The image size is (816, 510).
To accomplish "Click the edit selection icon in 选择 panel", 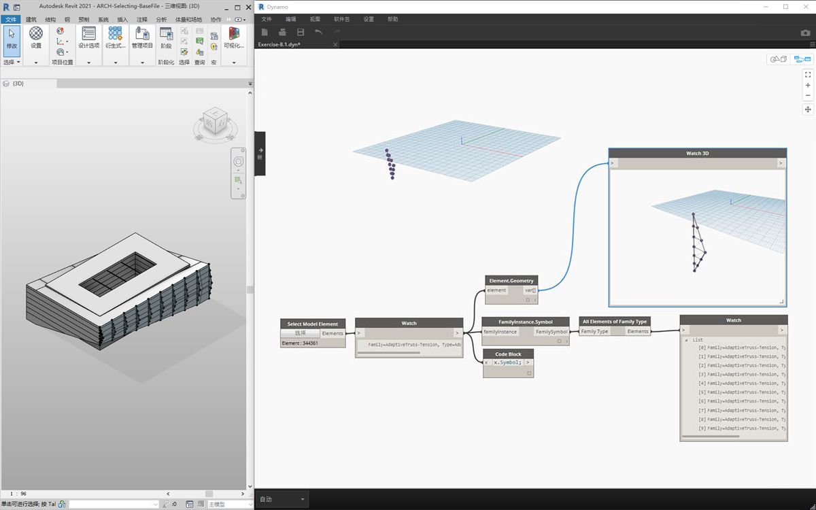I will point(184,52).
